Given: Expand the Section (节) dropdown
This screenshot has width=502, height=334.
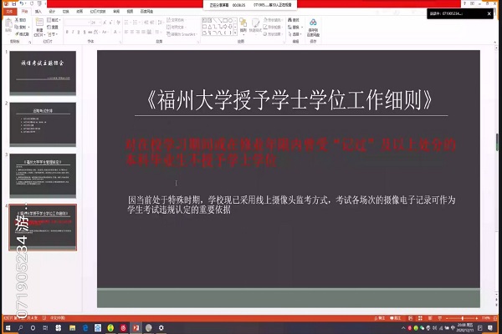Looking at the screenshot, I should tap(53, 34).
